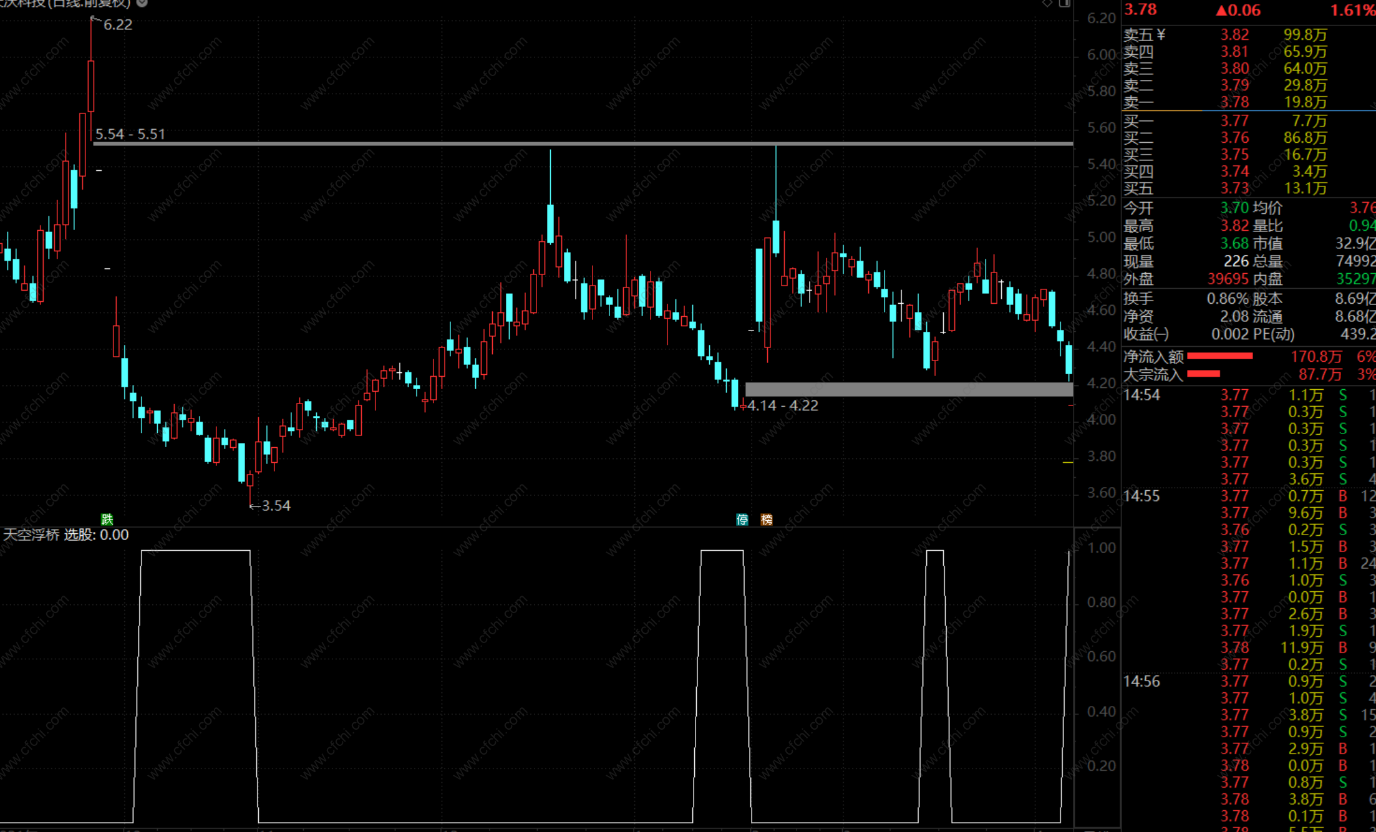Click the diamond icon above the chart
1376x832 pixels.
click(x=1047, y=4)
